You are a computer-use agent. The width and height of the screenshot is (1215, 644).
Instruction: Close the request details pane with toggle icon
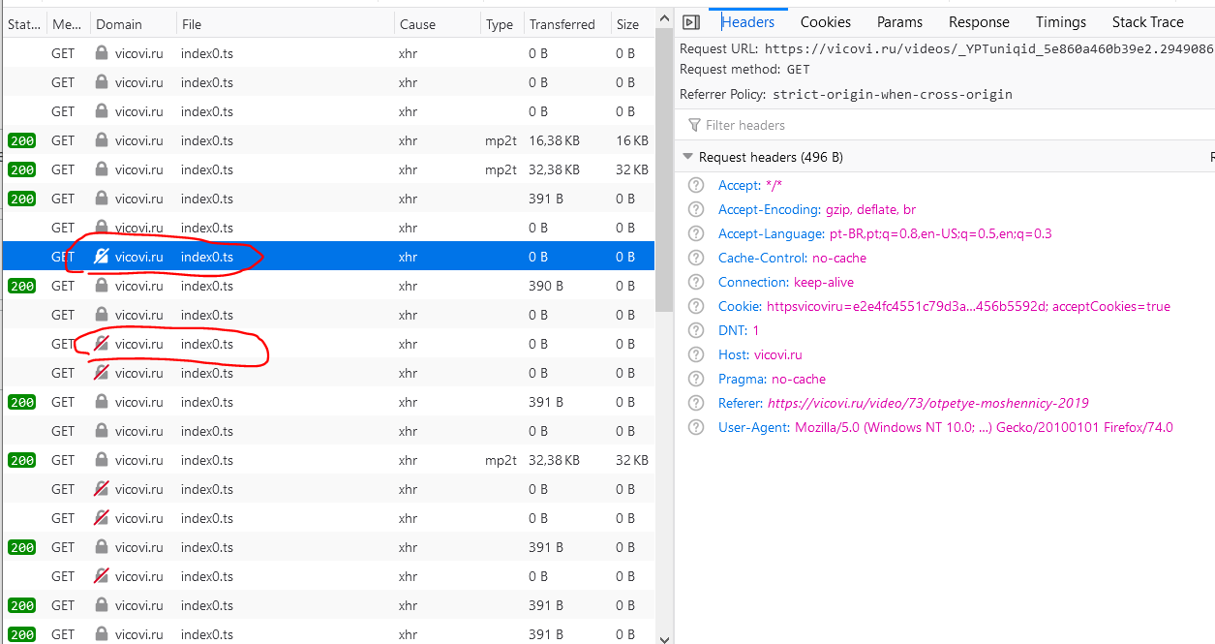(690, 22)
